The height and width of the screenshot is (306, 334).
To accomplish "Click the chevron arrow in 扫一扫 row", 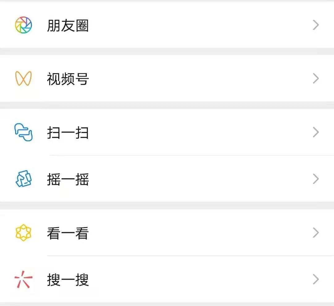I will (x=316, y=132).
